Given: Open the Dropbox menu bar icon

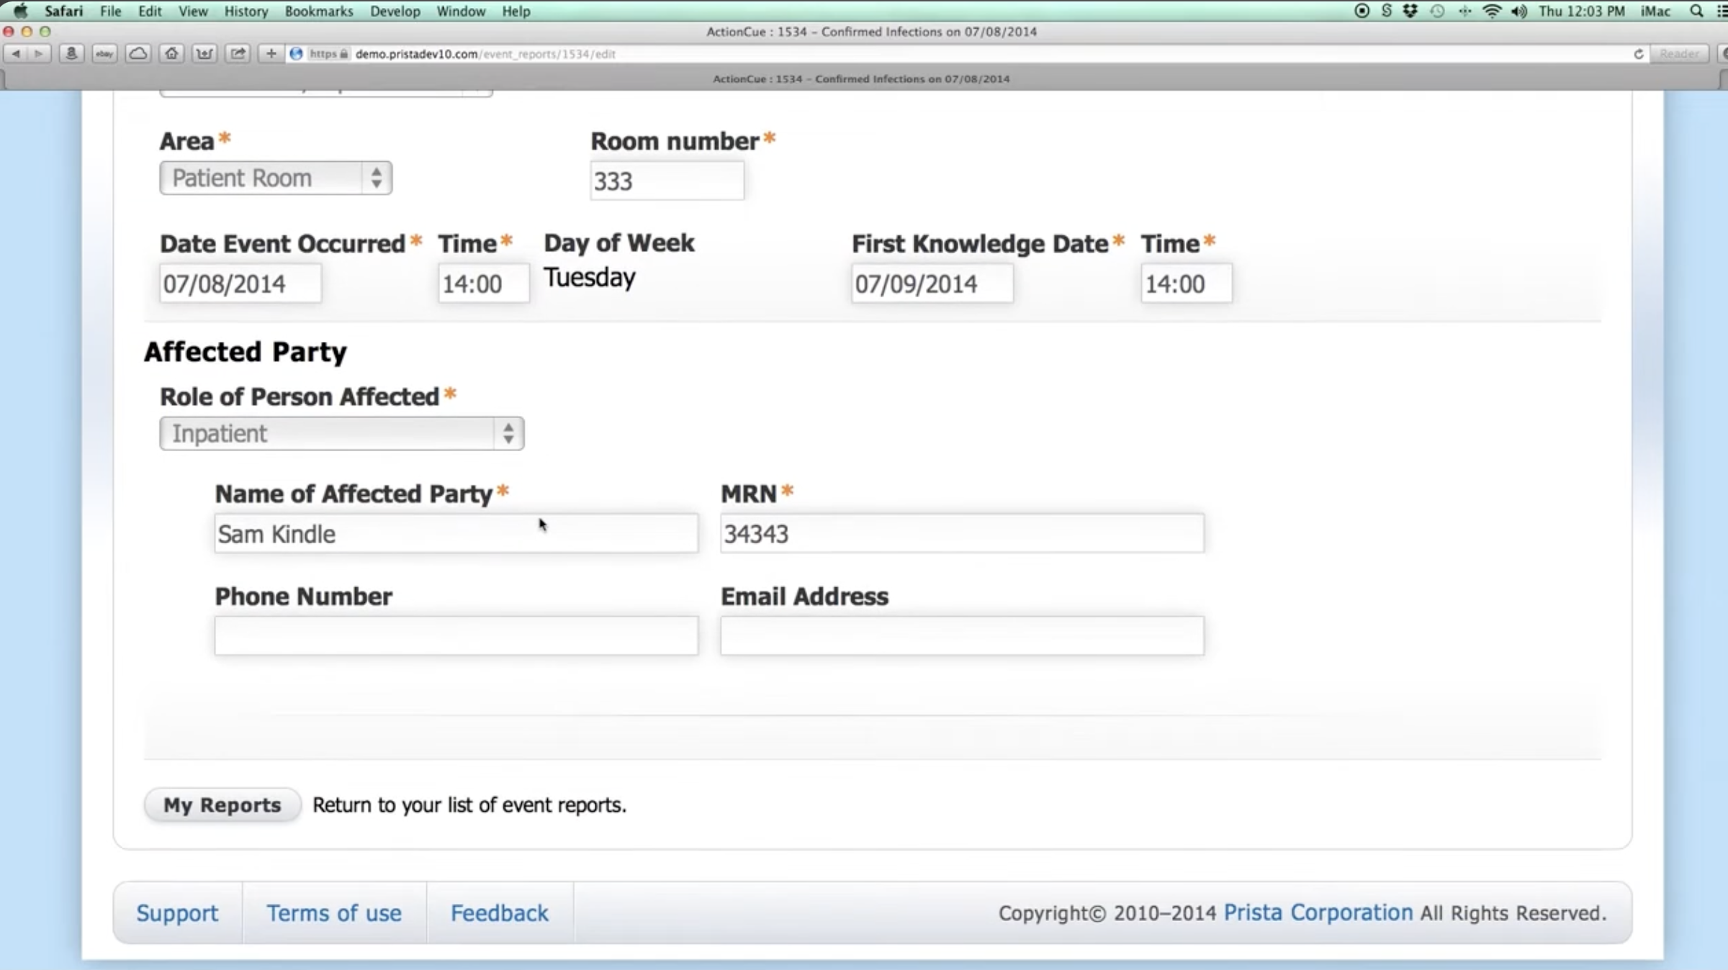Looking at the screenshot, I should pyautogui.click(x=1410, y=11).
